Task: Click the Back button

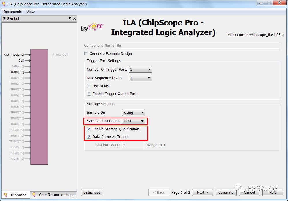Action: pos(159,192)
